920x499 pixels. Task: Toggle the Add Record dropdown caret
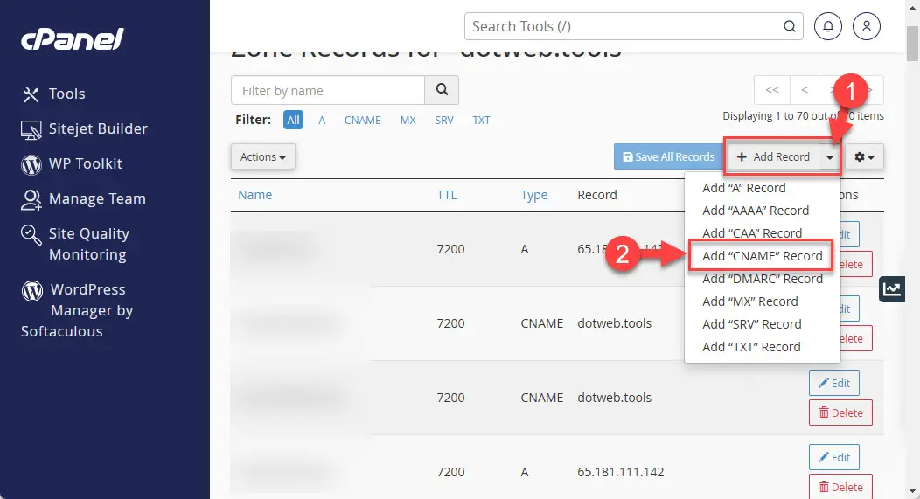(830, 157)
